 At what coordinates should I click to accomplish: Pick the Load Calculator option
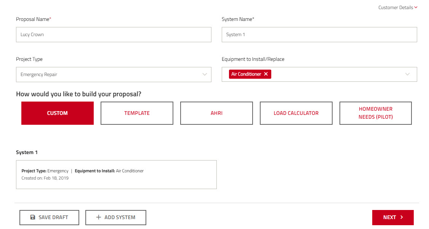click(296, 113)
